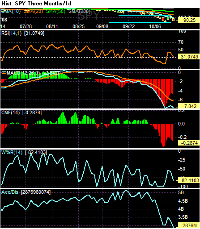Screen dimensions: 200x229
Task: Click the chart title 'Hist: SPY Three Months/1d'
Action: click(x=36, y=4)
